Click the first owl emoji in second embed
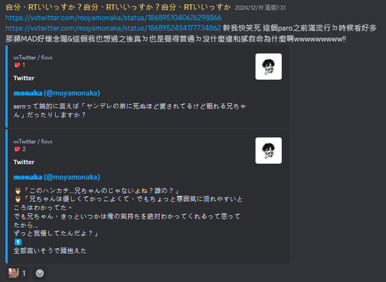 [x=17, y=191]
